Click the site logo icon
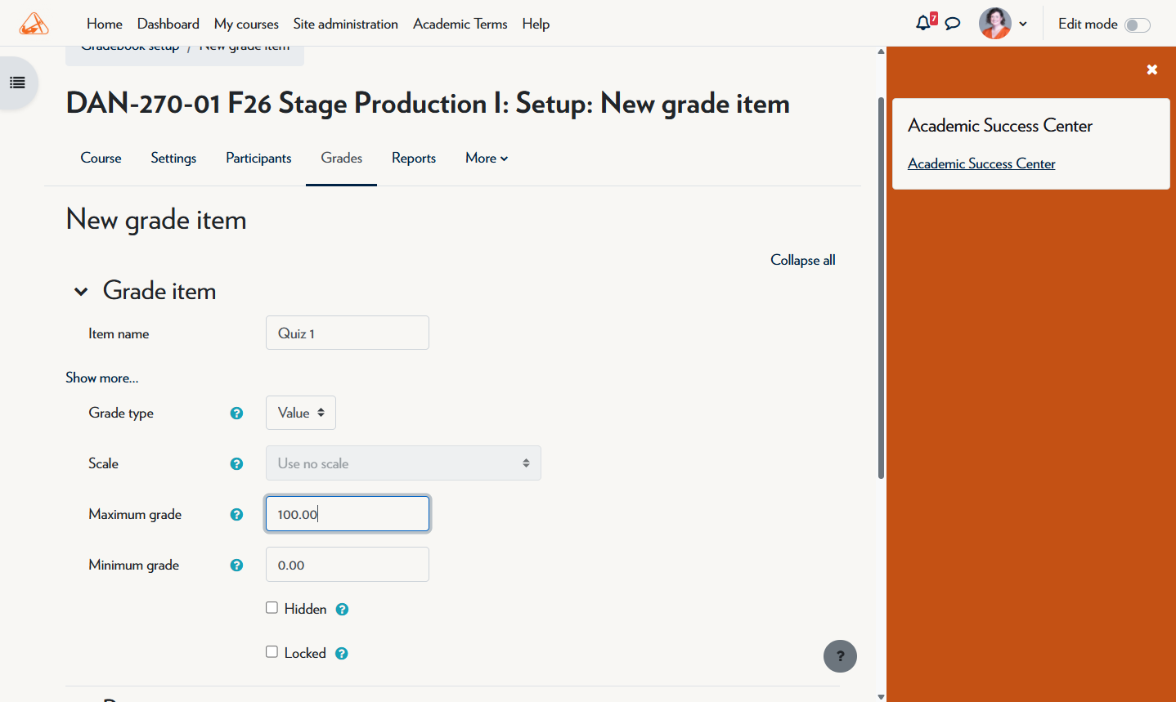Image resolution: width=1176 pixels, height=702 pixels. tap(34, 24)
